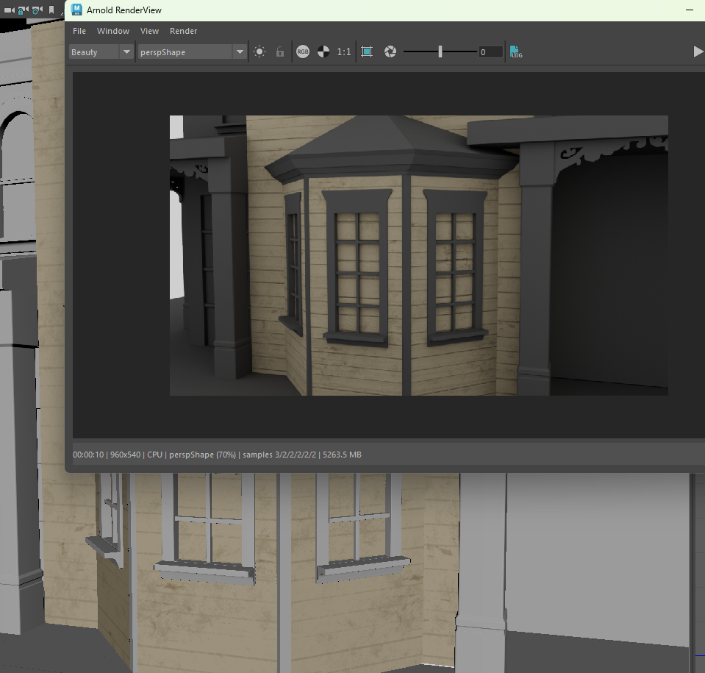The height and width of the screenshot is (673, 705).
Task: Toggle the lock icon in render toolbar
Action: (279, 52)
